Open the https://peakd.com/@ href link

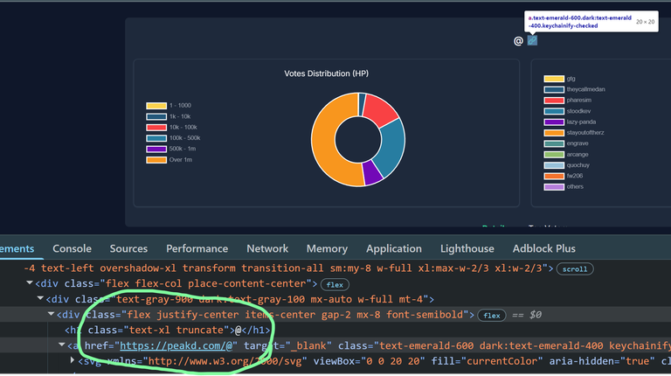tap(176, 345)
